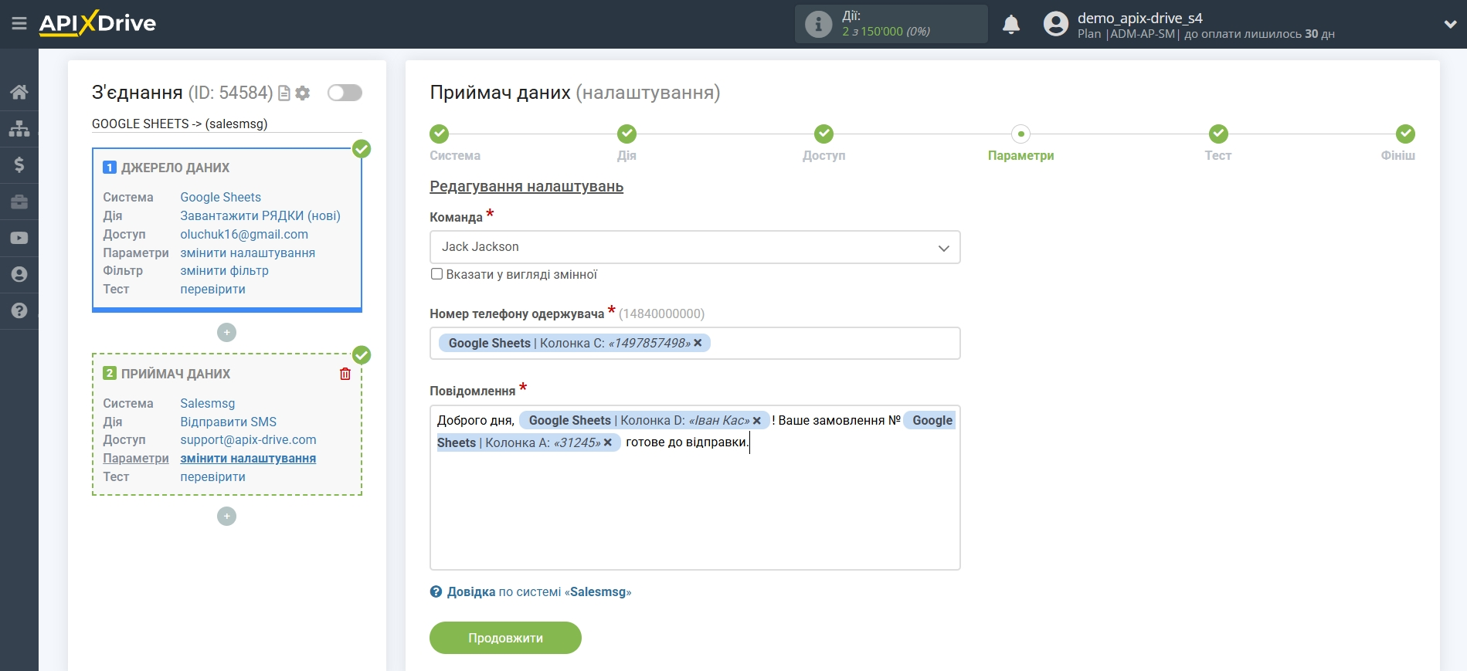The height and width of the screenshot is (671, 1467).
Task: Open the briefcase sidebar icon
Action: click(x=19, y=202)
